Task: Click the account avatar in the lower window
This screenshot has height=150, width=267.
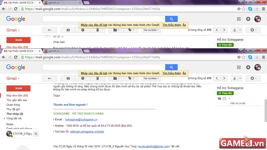Action: [x=257, y=67]
